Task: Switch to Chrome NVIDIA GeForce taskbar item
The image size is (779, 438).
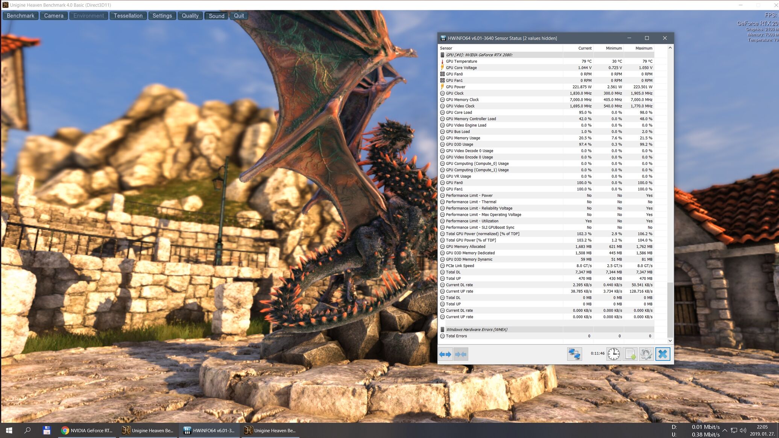Action: click(x=87, y=430)
